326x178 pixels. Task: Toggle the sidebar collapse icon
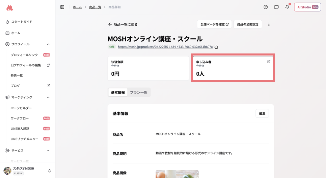coord(62,7)
